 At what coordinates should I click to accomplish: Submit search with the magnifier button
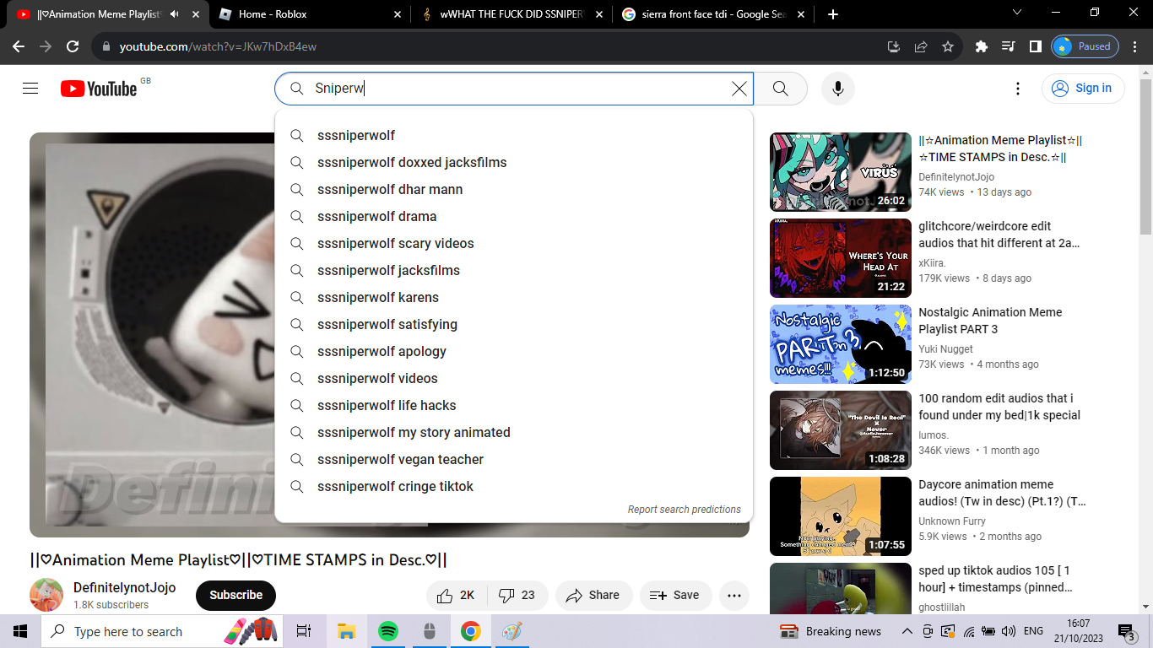tap(781, 89)
